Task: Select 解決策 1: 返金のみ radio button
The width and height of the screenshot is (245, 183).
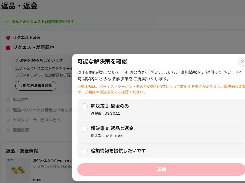Action: pyautogui.click(x=85, y=106)
